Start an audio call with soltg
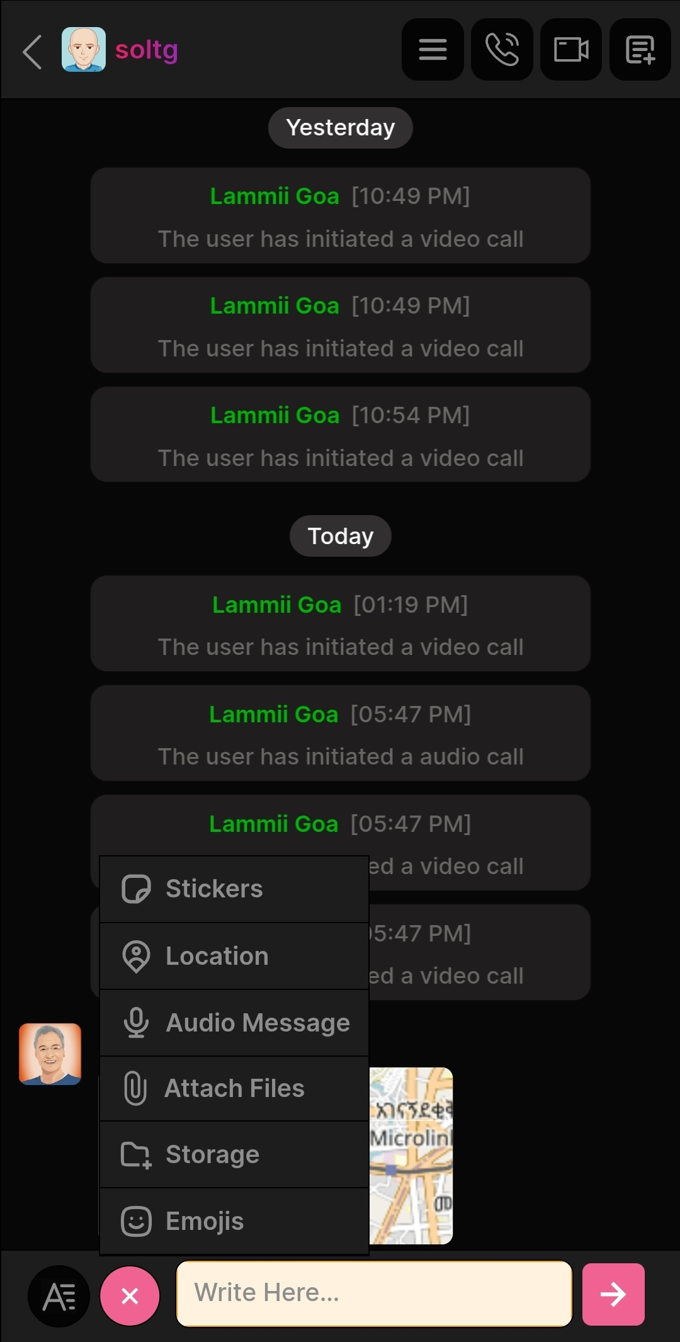Screen dimensions: 680x1342 click(x=502, y=50)
